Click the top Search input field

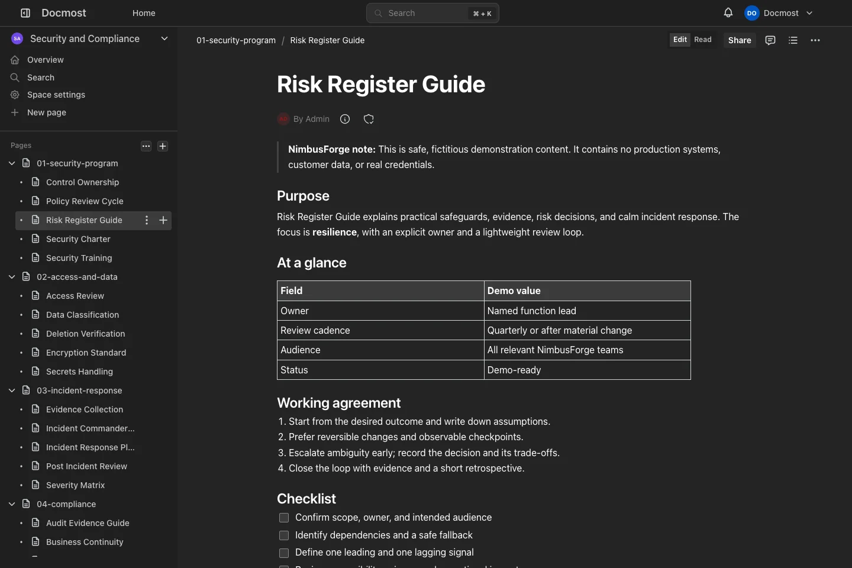point(433,13)
